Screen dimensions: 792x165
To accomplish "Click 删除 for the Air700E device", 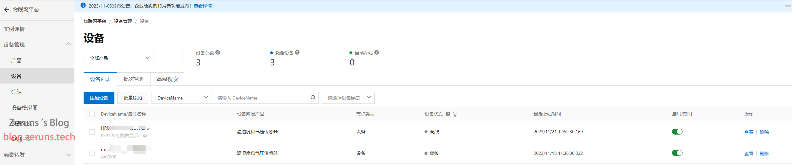I will 764,154.
